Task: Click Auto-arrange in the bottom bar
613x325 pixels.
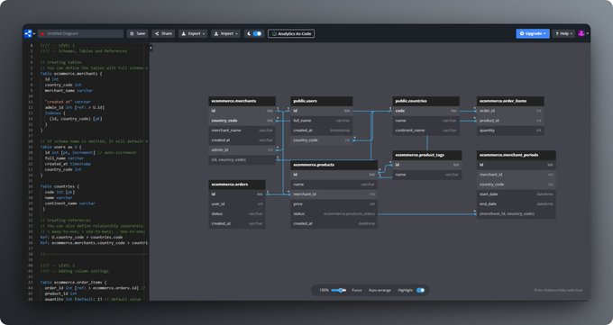Action: point(380,290)
